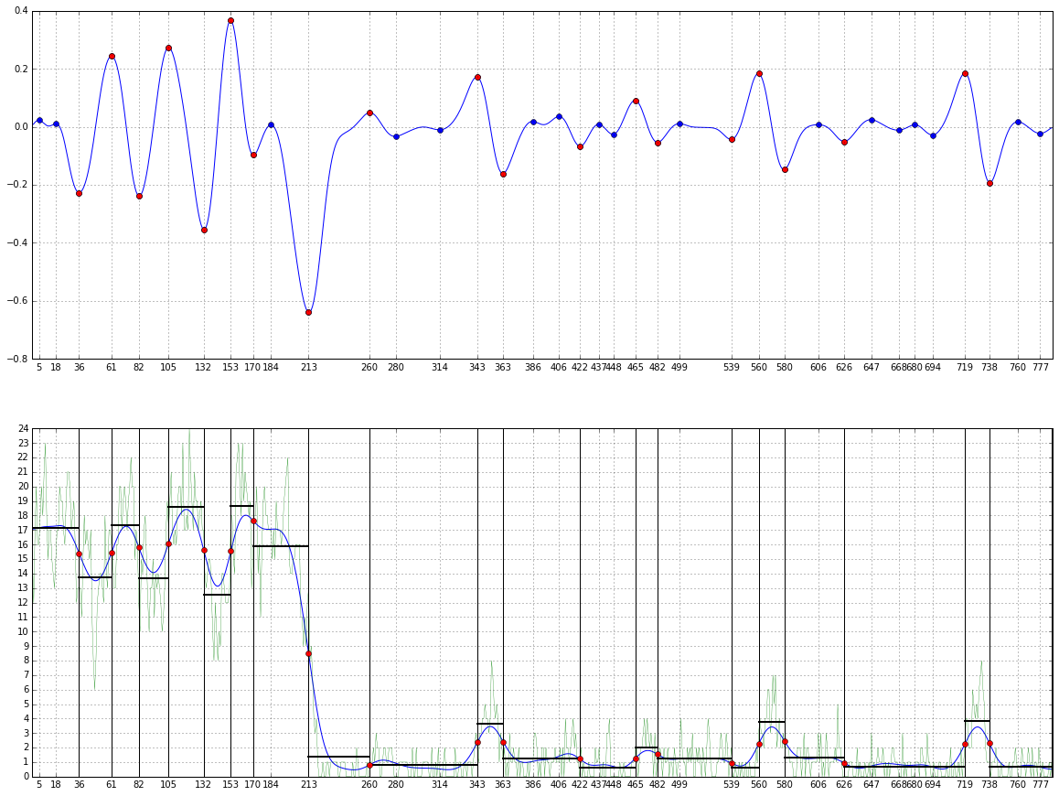Select the 12 y-axis label of lower plot
Viewport: 1059px width, 796px height.
24,603
